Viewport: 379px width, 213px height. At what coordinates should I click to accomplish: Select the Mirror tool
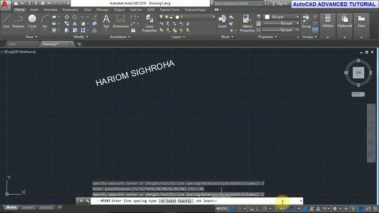point(75,24)
